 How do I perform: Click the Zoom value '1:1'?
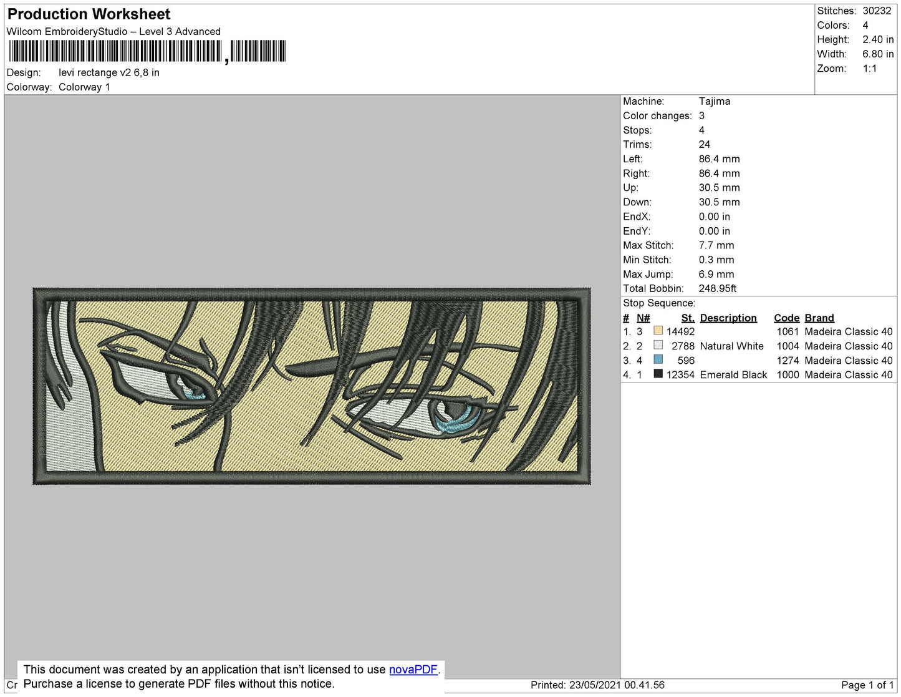click(x=870, y=69)
